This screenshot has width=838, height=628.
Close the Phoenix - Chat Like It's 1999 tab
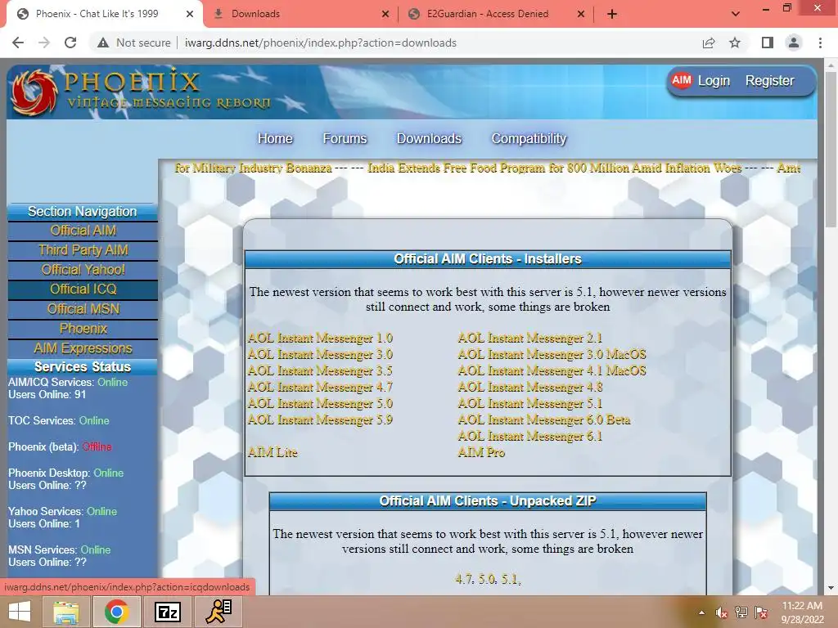(190, 14)
